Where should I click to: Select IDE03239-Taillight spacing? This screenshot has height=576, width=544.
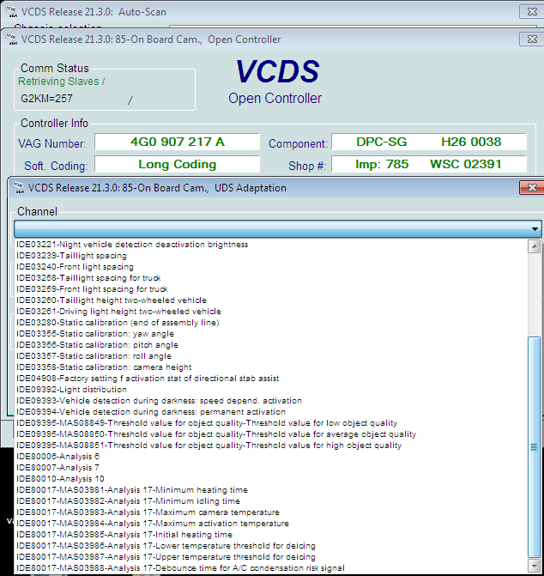point(271,256)
